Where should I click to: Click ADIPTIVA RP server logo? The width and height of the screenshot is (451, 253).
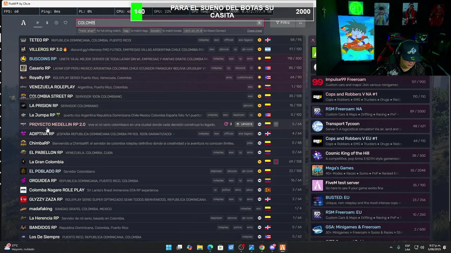click(x=23, y=134)
